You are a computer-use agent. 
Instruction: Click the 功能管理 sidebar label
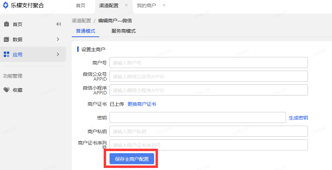[13, 76]
